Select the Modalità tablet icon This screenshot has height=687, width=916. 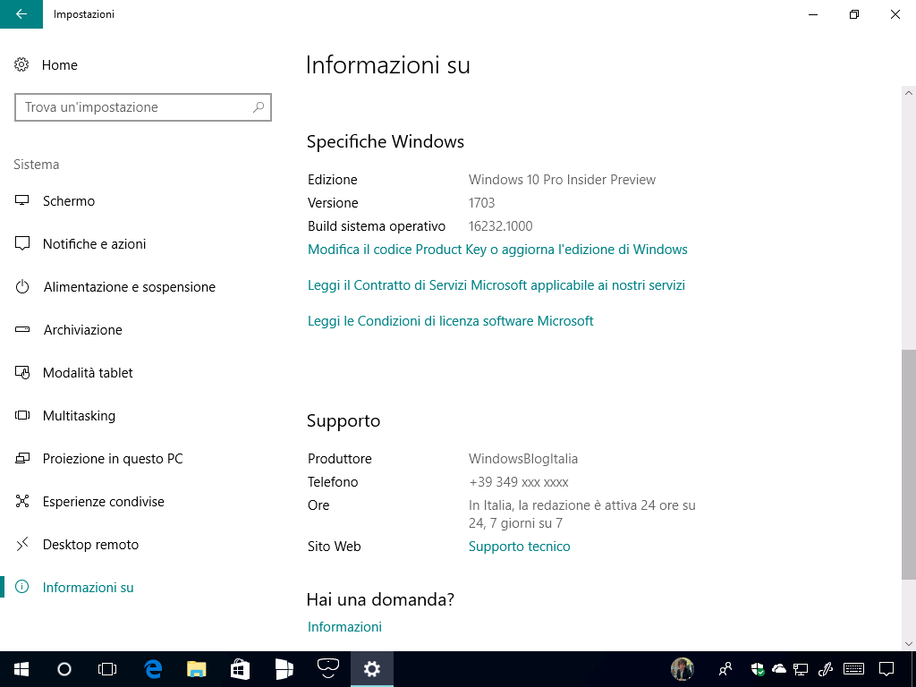[x=21, y=373]
